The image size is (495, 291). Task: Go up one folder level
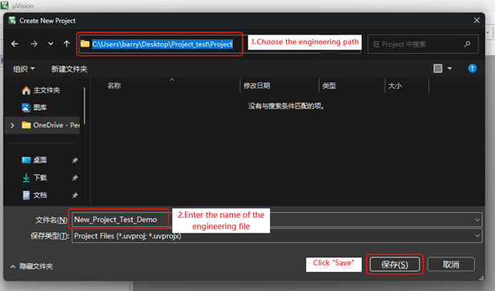click(x=67, y=44)
